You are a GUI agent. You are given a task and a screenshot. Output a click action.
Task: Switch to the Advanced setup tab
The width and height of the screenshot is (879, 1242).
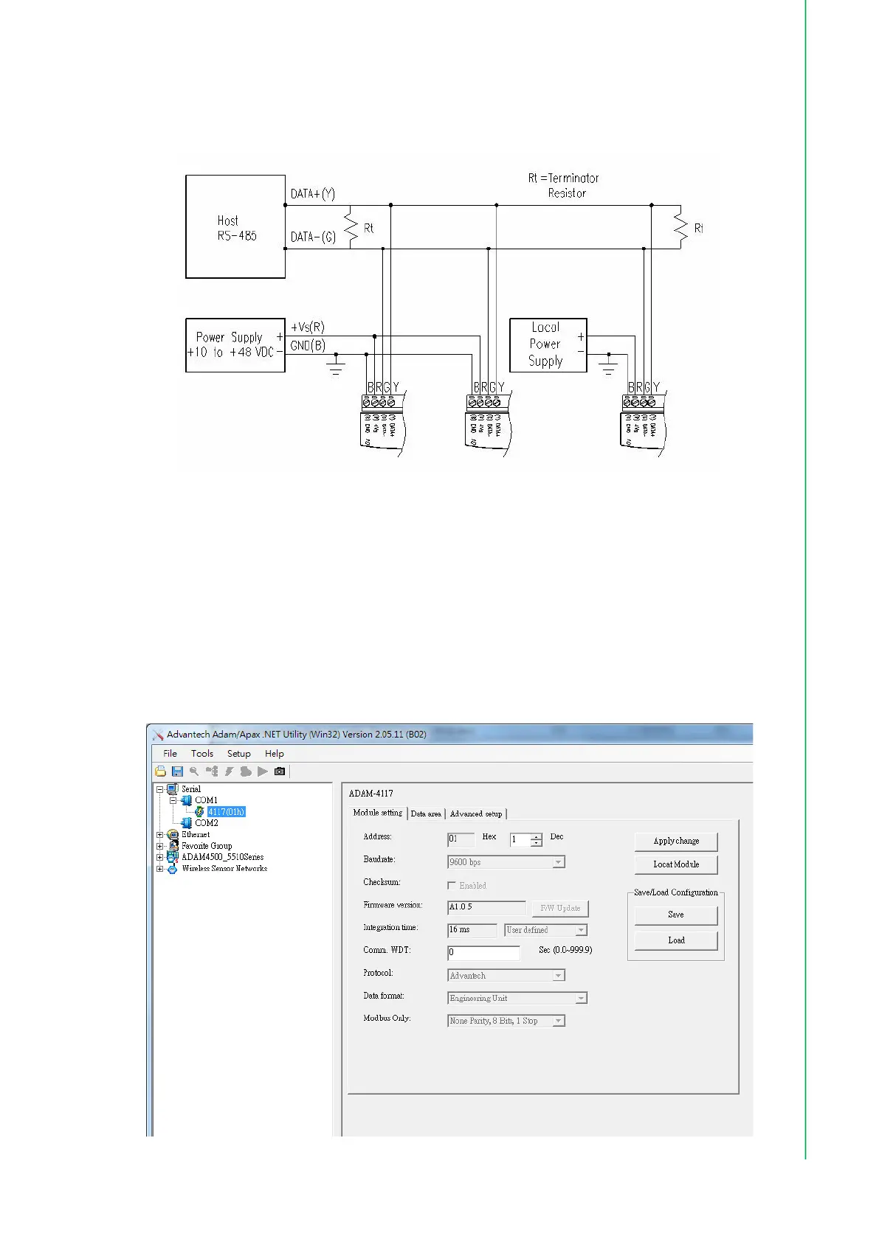click(x=476, y=813)
